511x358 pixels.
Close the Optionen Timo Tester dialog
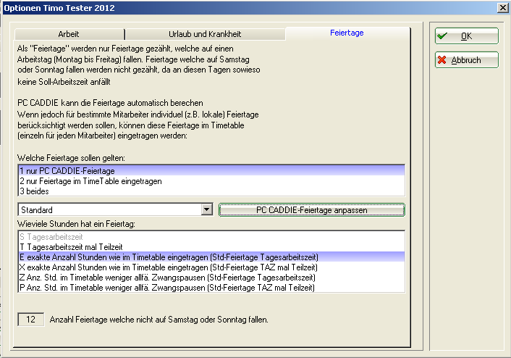(x=503, y=8)
